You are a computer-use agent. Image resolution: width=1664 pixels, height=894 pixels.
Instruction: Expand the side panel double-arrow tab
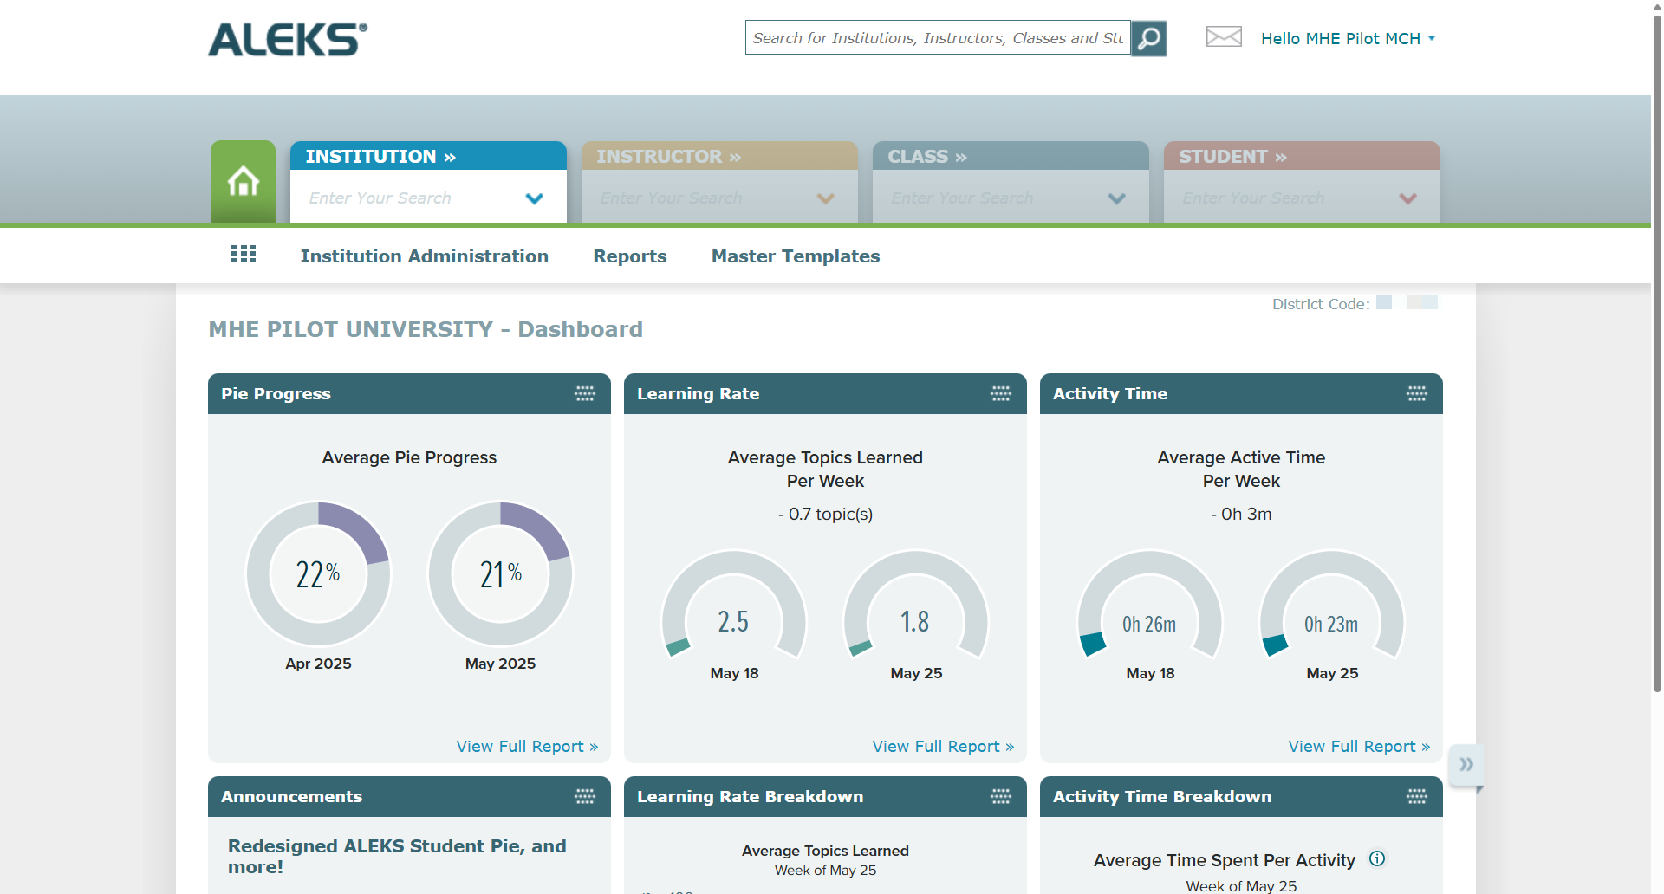1466,765
